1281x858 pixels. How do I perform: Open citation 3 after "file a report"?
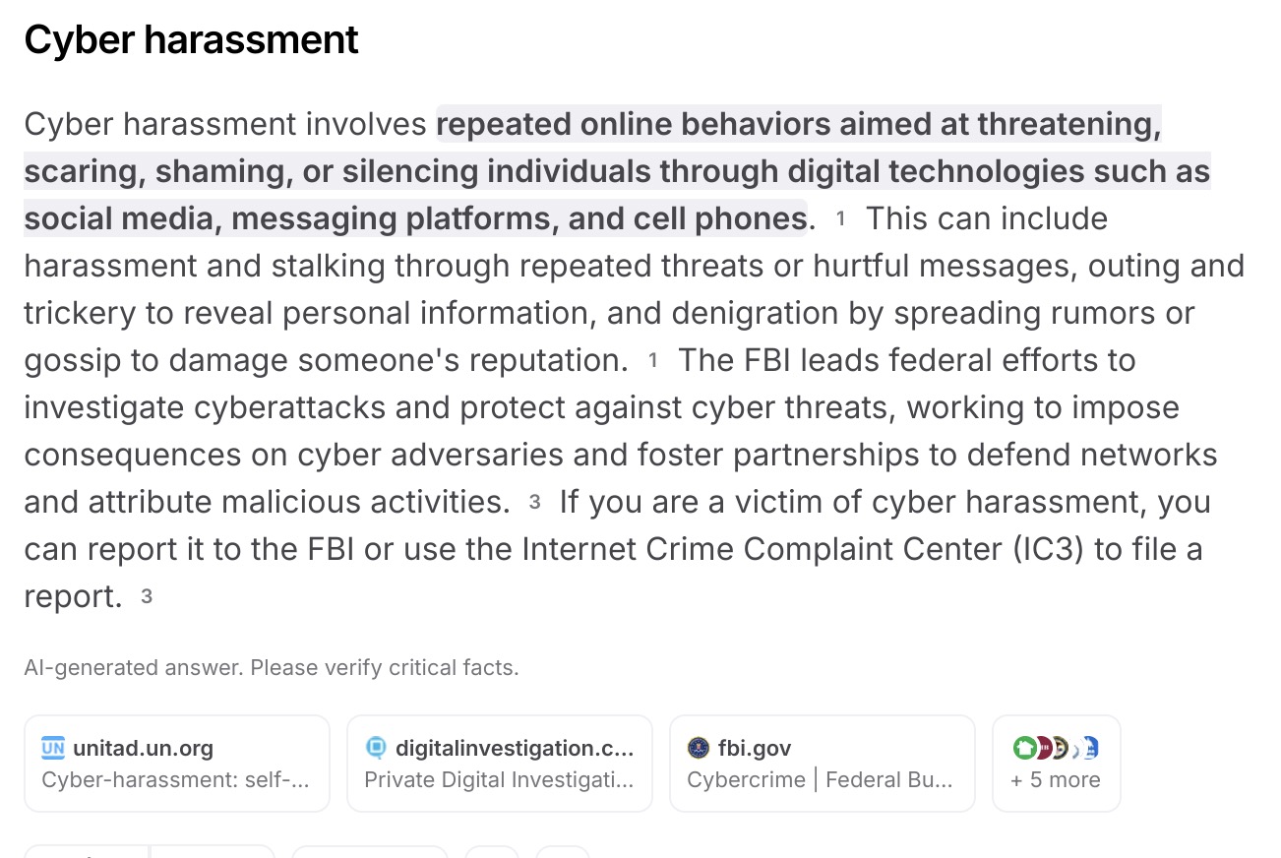tap(147, 597)
